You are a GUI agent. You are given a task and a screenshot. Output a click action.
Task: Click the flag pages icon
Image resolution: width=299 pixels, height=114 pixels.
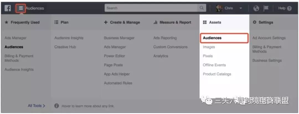pyautogui.click(x=266, y=8)
